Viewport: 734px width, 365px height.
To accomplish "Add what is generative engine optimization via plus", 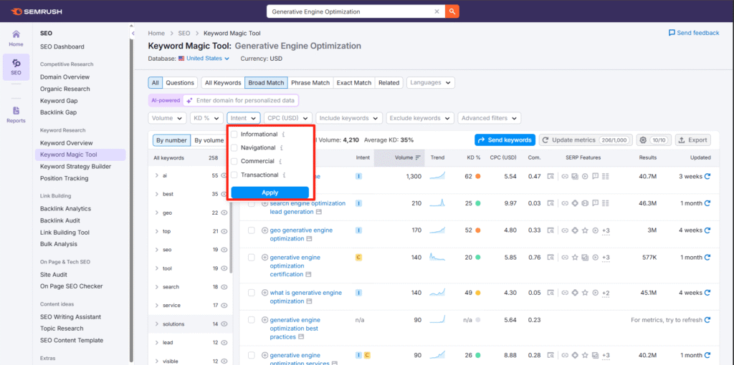I will point(264,293).
